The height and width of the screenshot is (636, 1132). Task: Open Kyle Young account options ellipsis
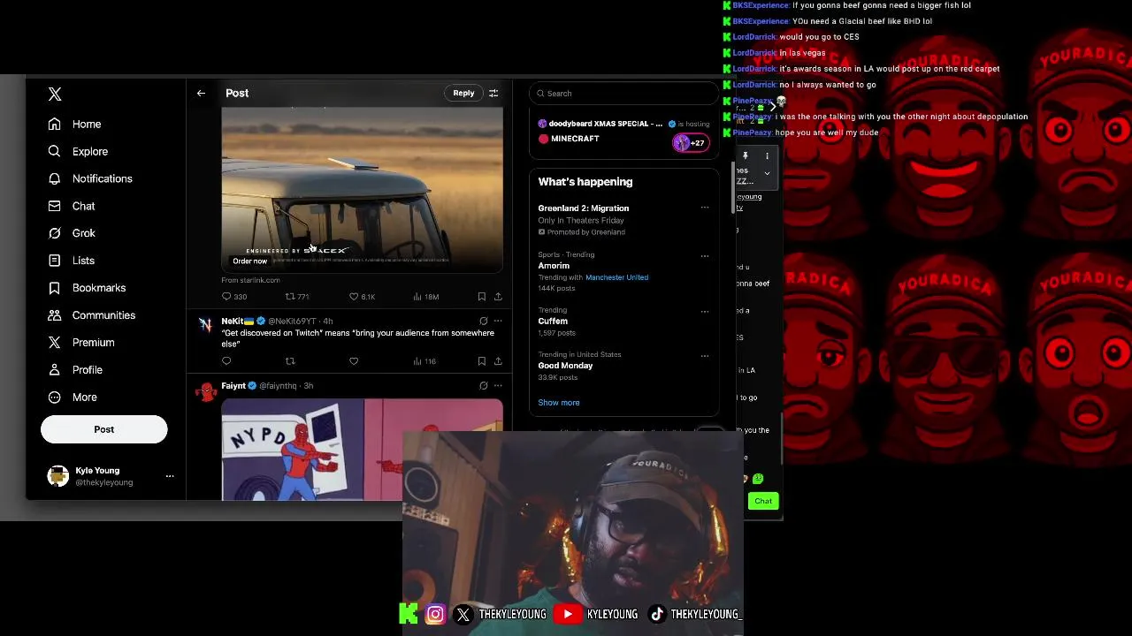tap(170, 476)
